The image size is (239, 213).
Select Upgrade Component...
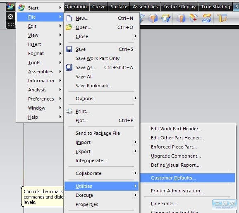[x=187, y=156]
